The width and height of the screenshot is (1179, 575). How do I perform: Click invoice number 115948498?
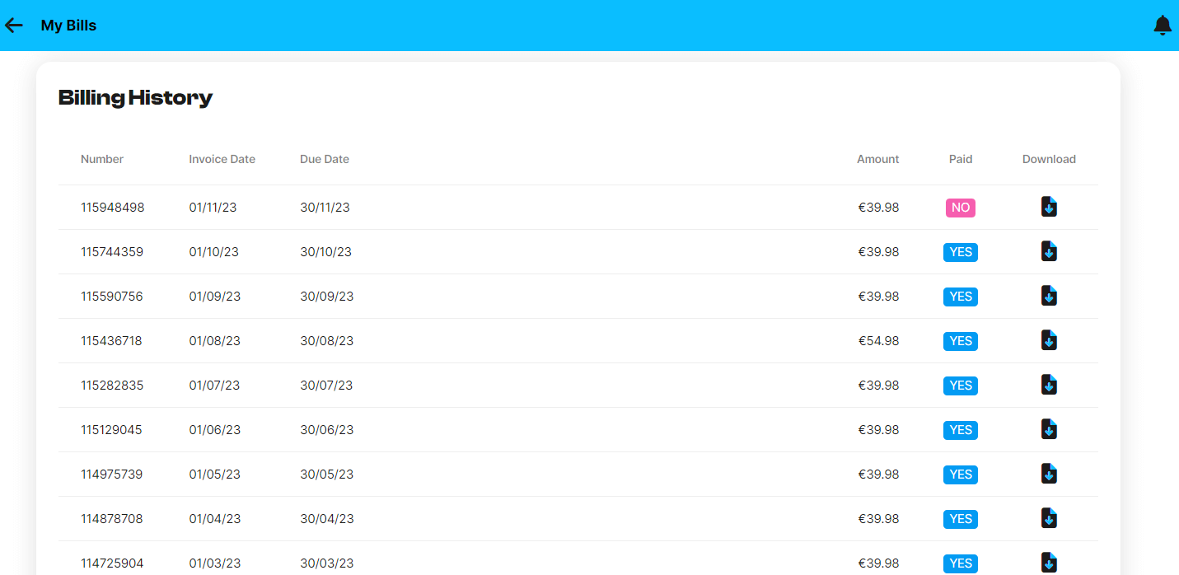click(x=112, y=208)
